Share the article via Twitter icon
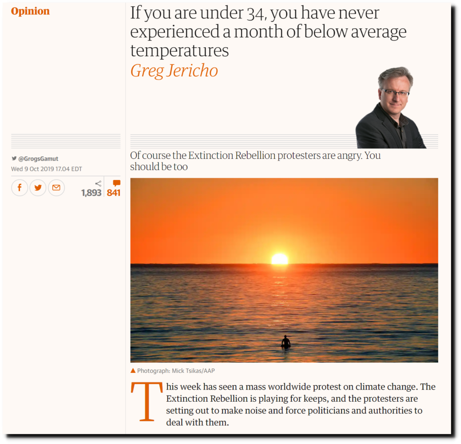 coord(38,188)
